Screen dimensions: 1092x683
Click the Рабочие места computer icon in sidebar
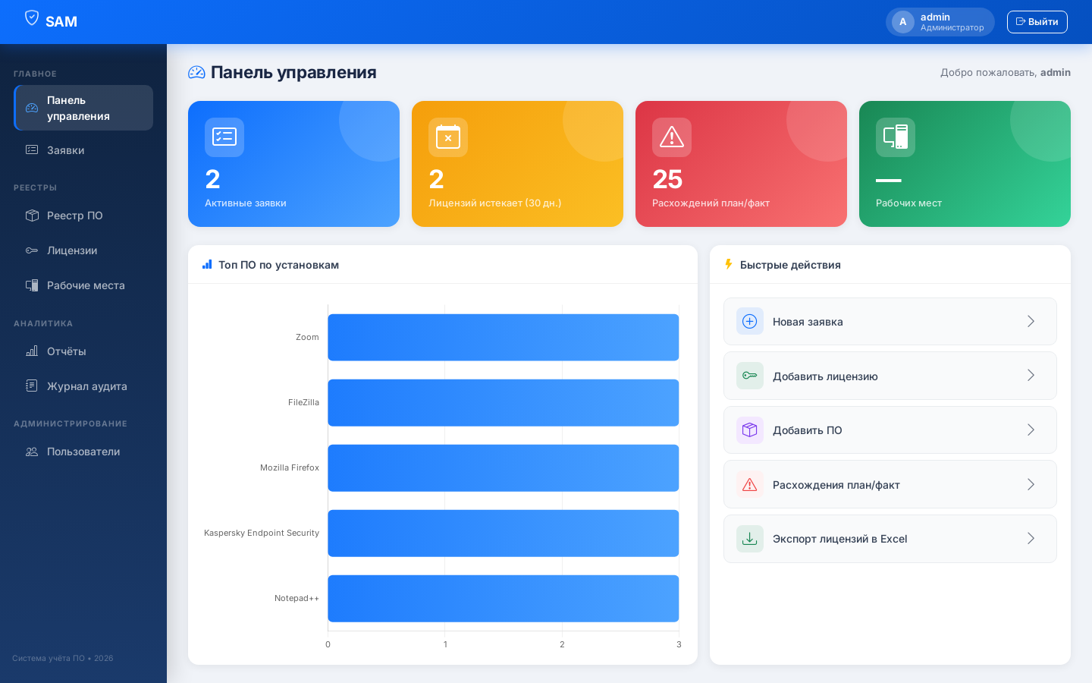[32, 285]
